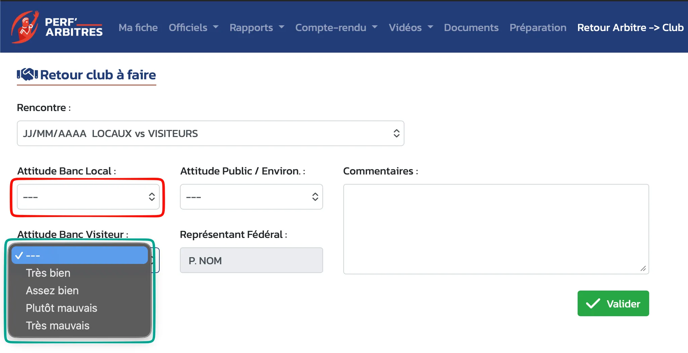
Task: Click the Commentaires resize handle
Action: (x=643, y=269)
